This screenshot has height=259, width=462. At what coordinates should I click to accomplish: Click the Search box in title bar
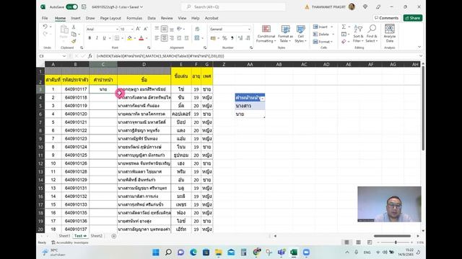[233, 6]
